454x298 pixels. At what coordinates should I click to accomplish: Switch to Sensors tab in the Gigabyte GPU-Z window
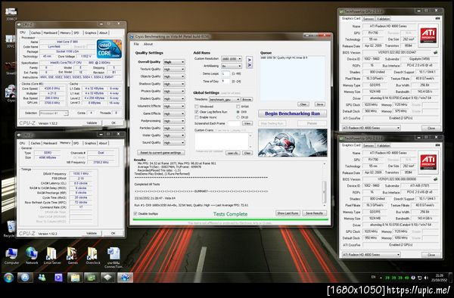[368, 19]
